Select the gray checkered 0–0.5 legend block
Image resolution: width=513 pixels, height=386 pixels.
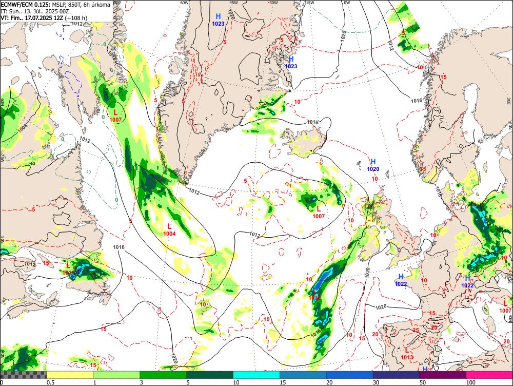(x=23, y=375)
